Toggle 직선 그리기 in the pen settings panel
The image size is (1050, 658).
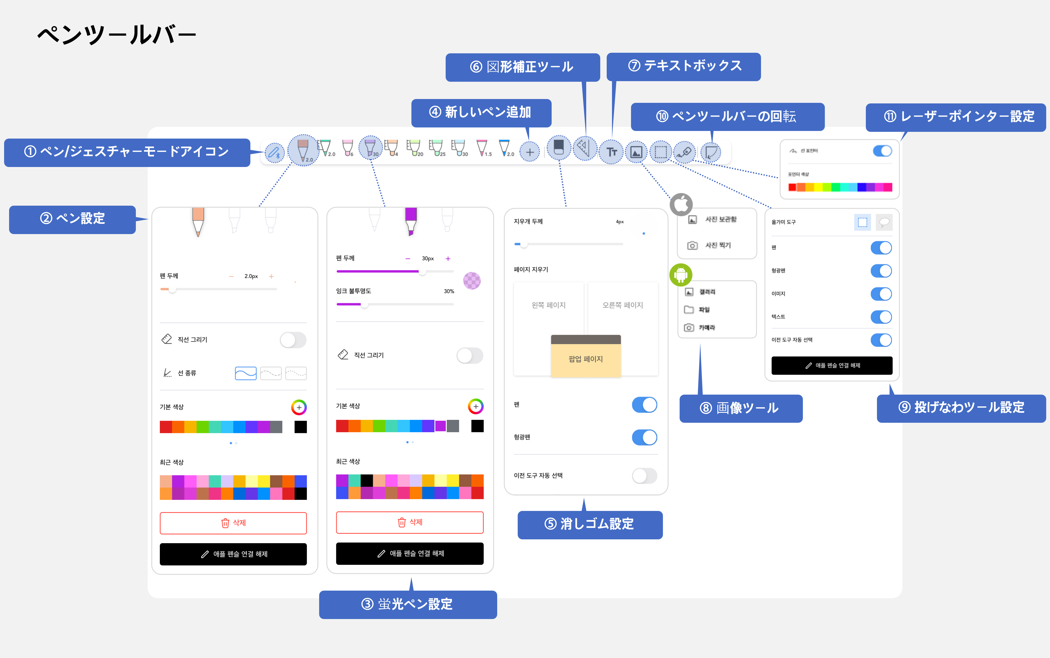pyautogui.click(x=293, y=340)
